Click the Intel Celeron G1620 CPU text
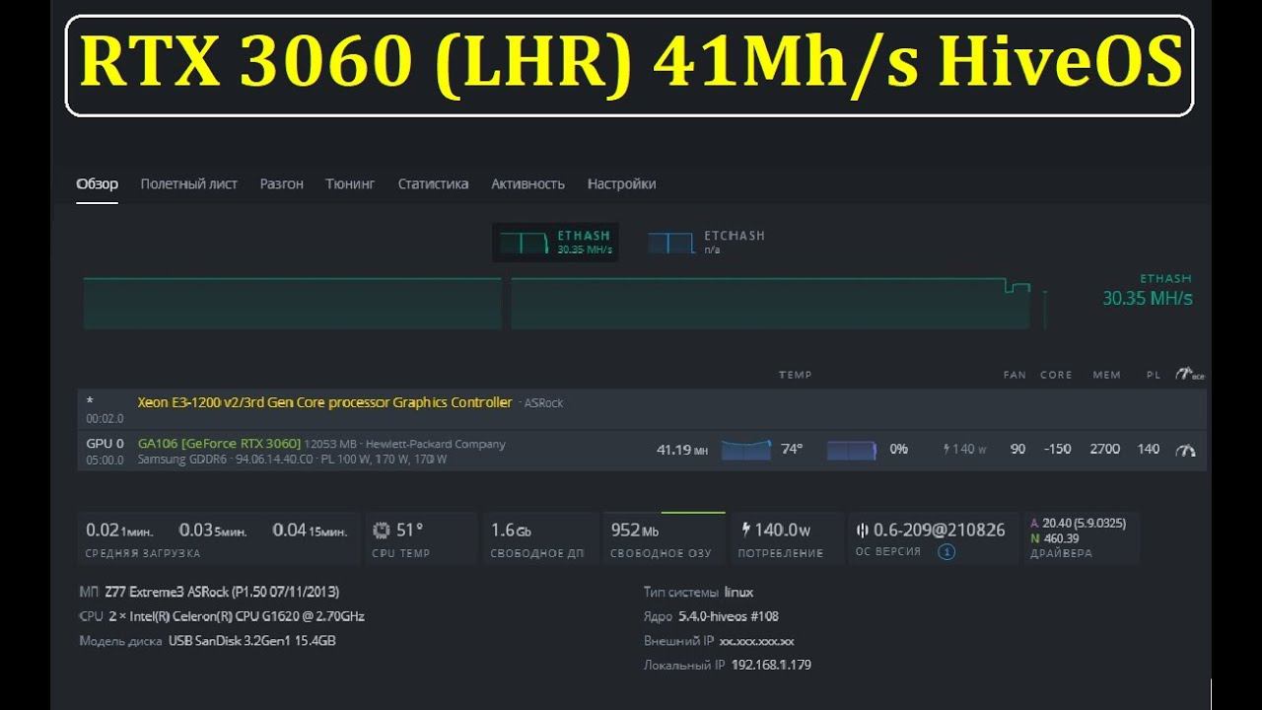This screenshot has width=1262, height=710. click(236, 616)
